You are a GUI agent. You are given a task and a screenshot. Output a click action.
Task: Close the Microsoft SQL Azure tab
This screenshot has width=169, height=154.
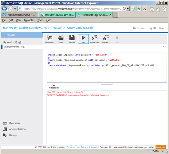(x=110, y=15)
